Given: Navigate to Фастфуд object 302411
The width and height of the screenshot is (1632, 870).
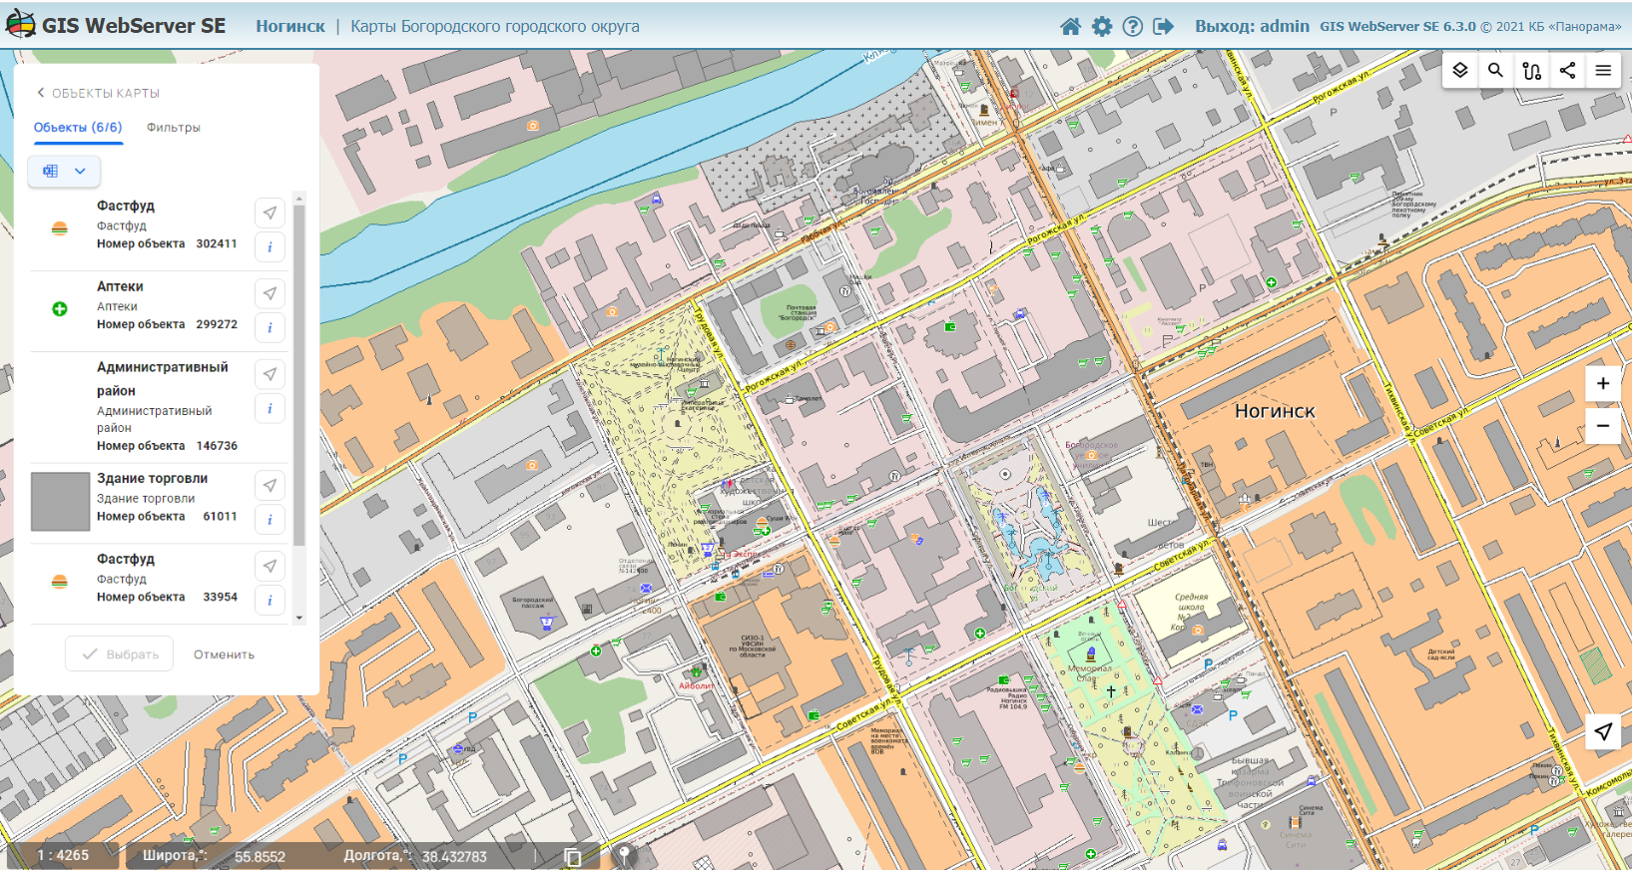Looking at the screenshot, I should [x=270, y=213].
